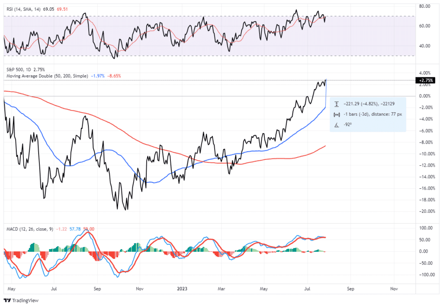Click the bars distance icon in measurement tooltip

[x=337, y=114]
